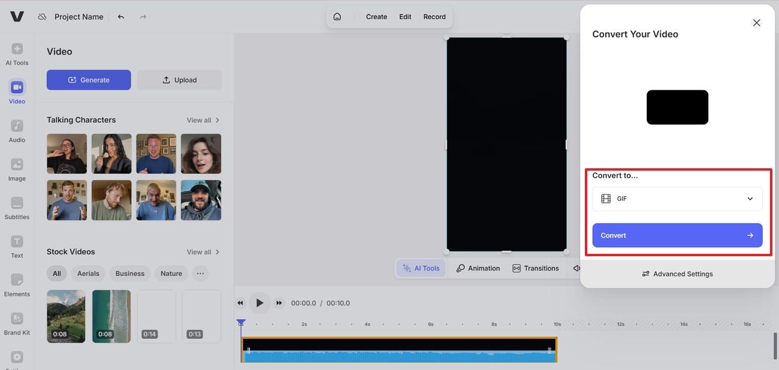This screenshot has width=779, height=370.
Task: Select the Nature stock video filter
Action: [x=171, y=273]
